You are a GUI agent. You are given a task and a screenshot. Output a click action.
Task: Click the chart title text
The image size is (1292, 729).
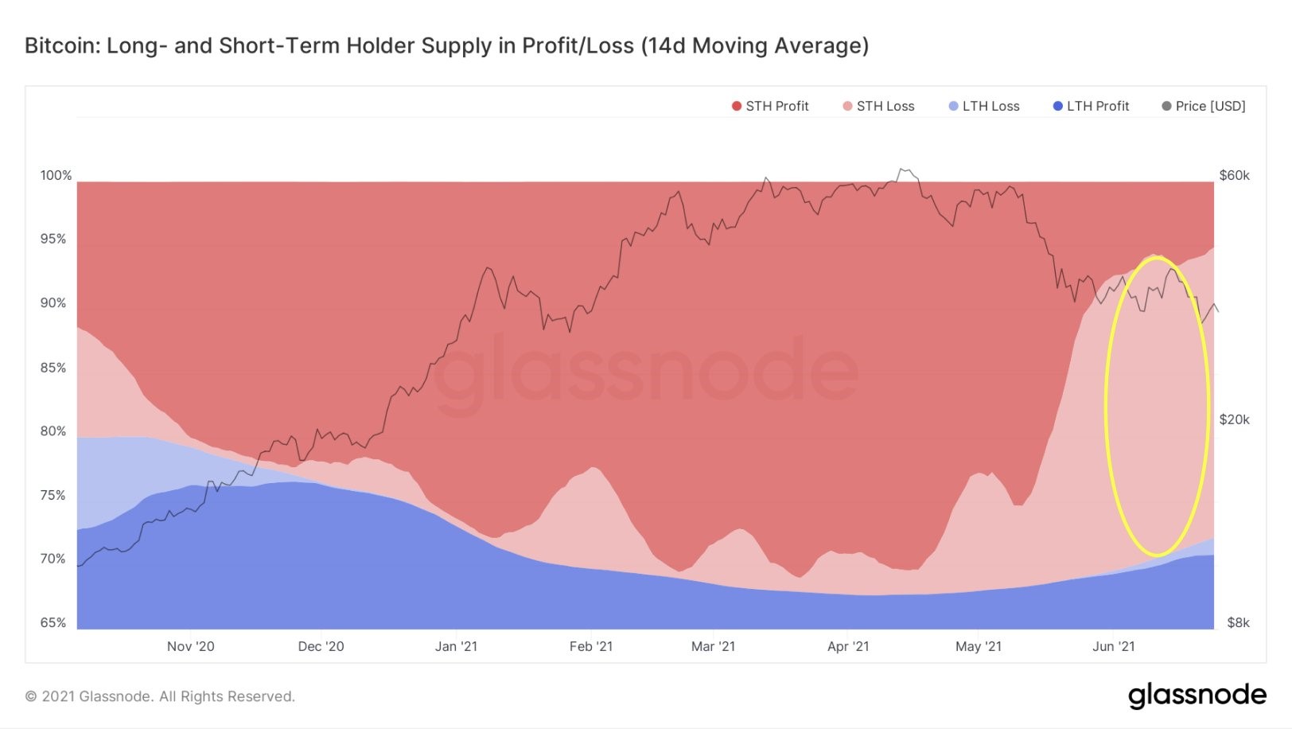(446, 45)
